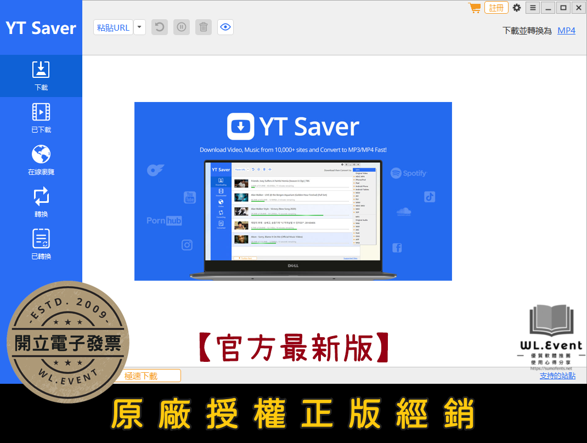Open settings with the gear icon
Screen dimensions: 587x443
[517, 8]
